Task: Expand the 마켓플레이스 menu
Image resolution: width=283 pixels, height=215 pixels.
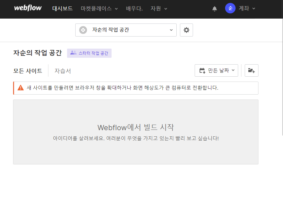Action: click(99, 8)
